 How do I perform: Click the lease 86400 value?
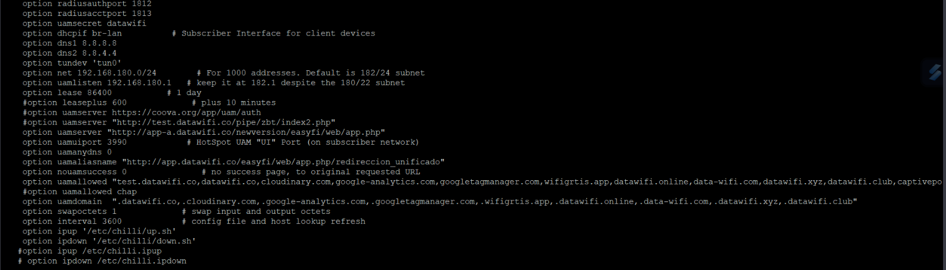pyautogui.click(x=99, y=93)
